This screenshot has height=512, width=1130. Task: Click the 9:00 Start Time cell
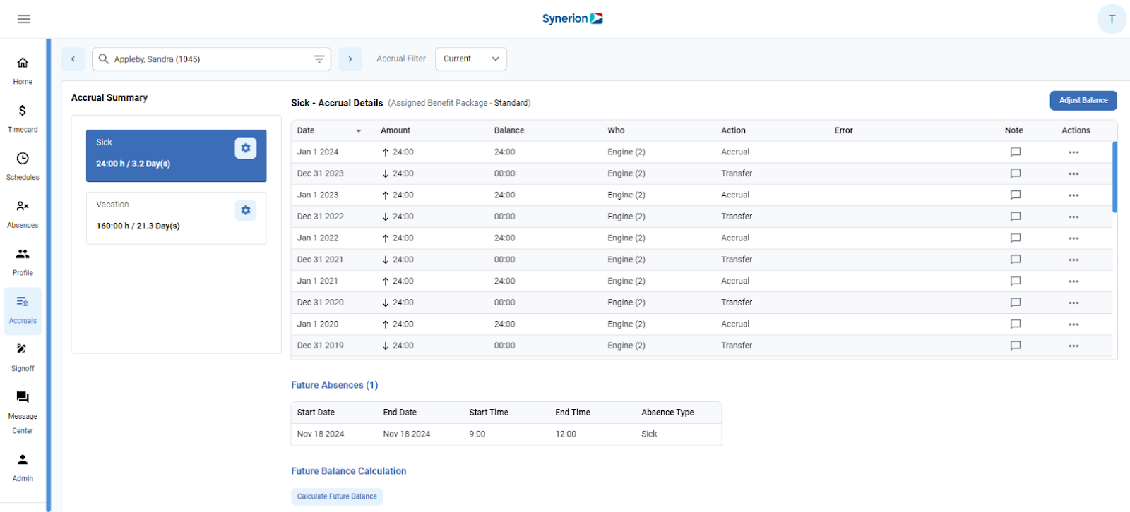pyautogui.click(x=477, y=434)
